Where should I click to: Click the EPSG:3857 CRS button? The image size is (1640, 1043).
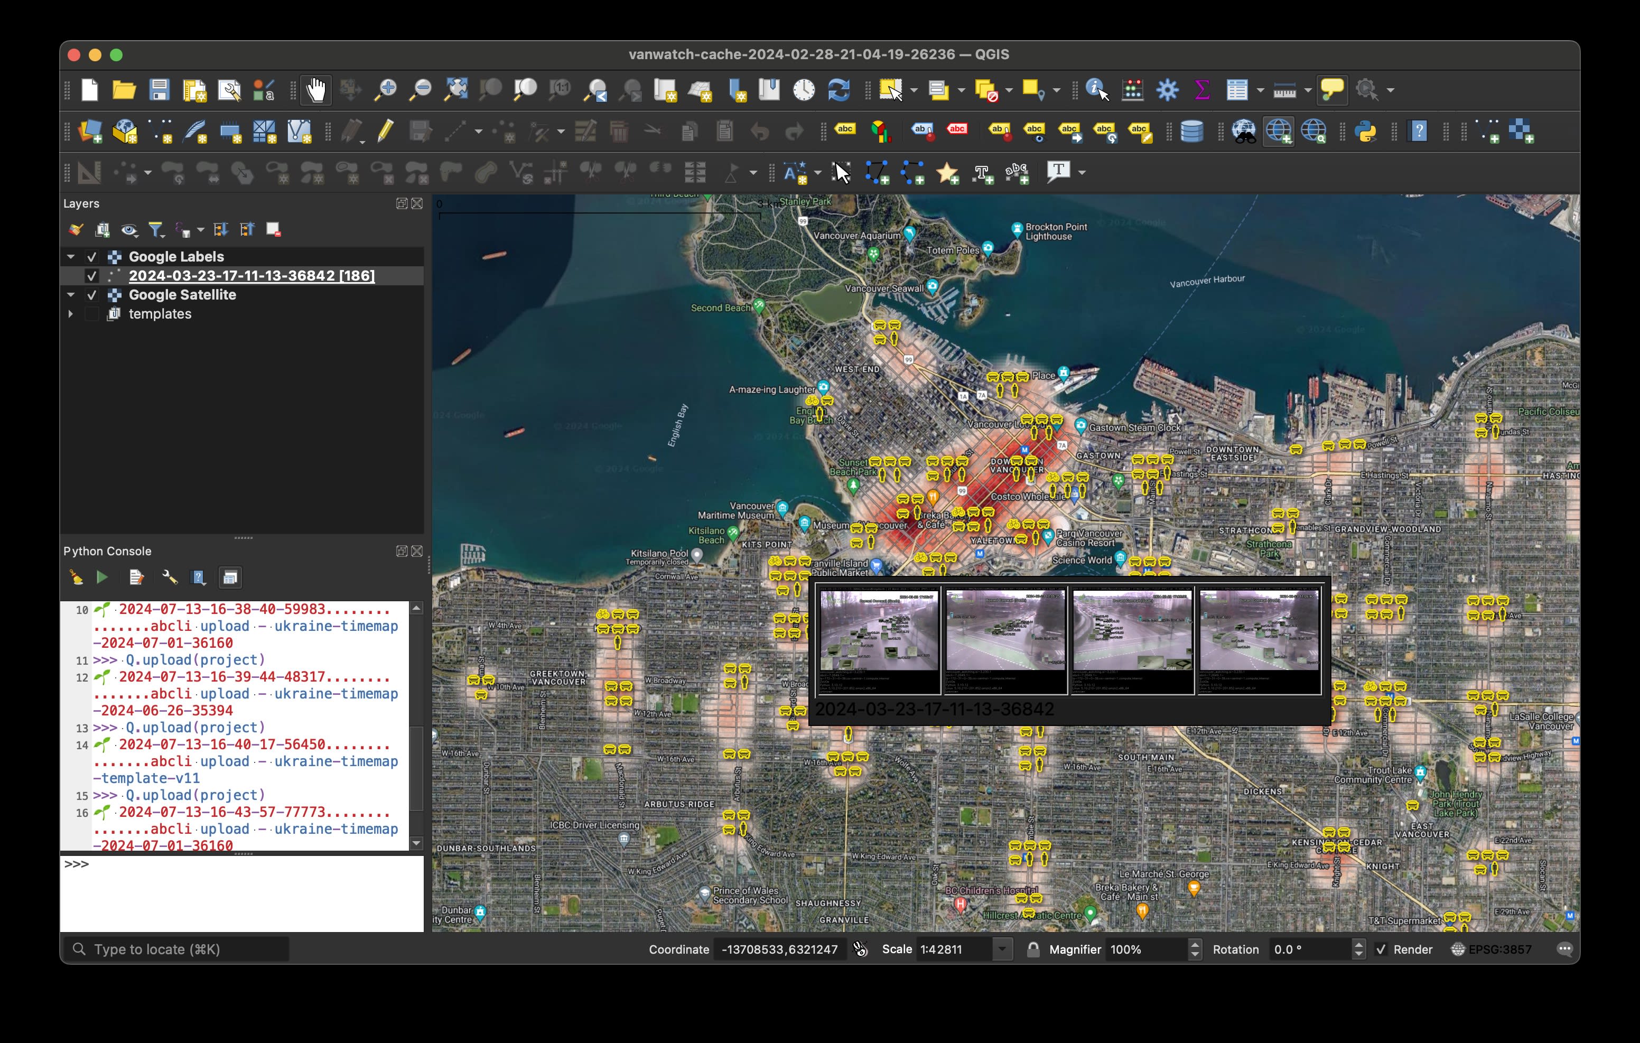click(1492, 949)
